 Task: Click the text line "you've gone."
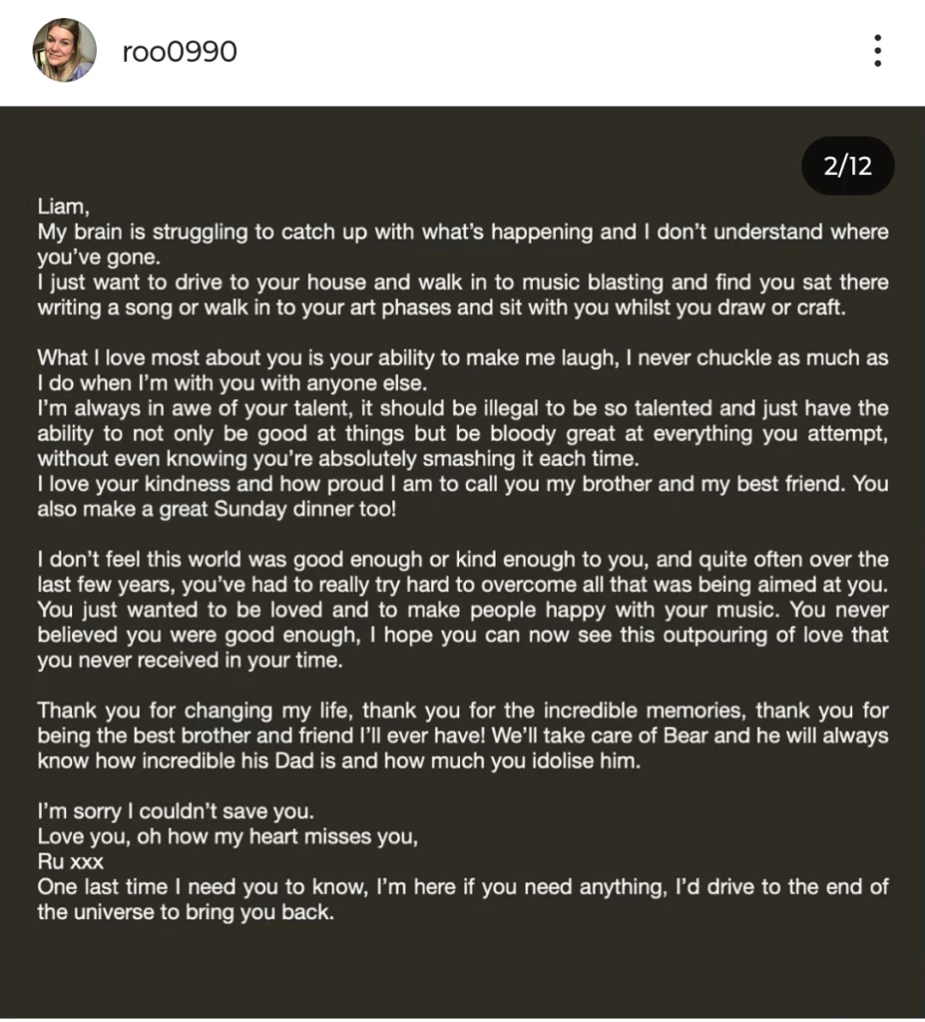(x=99, y=256)
